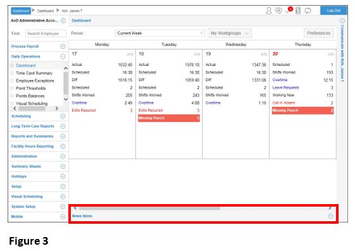The height and width of the screenshot is (251, 355).
Task: Open Thursday's Overtime link
Action: (280, 80)
